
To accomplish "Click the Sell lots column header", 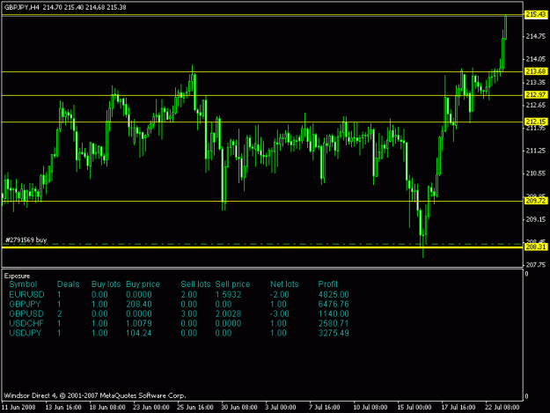I will 195,284.
